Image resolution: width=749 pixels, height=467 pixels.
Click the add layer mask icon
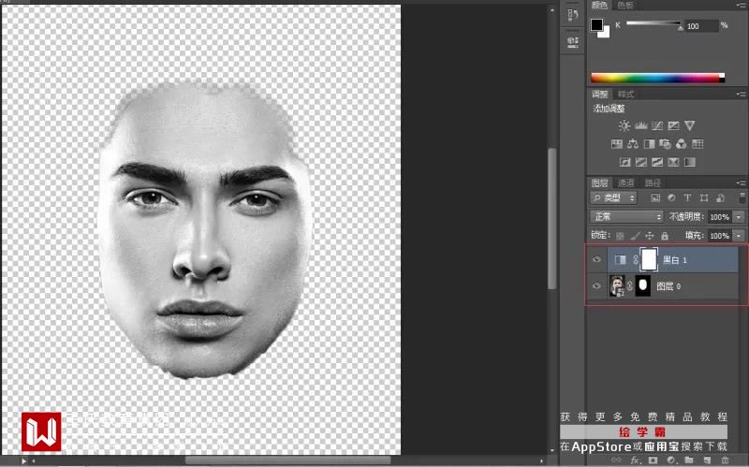[653, 460]
